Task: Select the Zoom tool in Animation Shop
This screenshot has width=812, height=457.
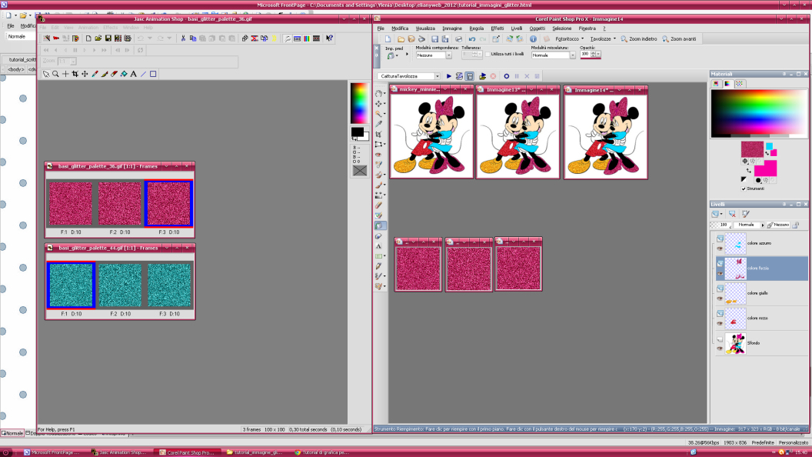Action: [55, 74]
